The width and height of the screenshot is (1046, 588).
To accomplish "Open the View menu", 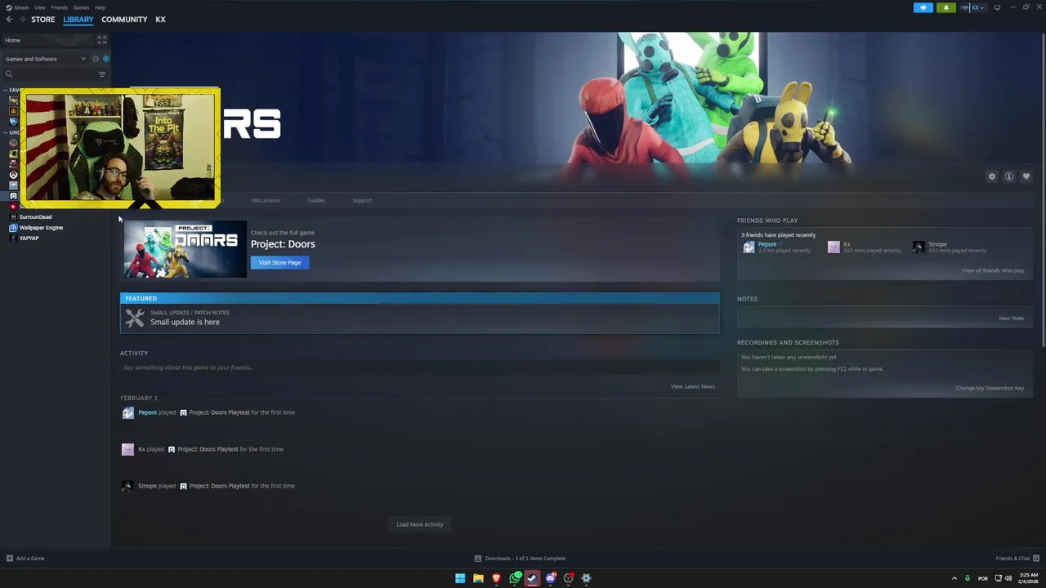I will coord(39,7).
